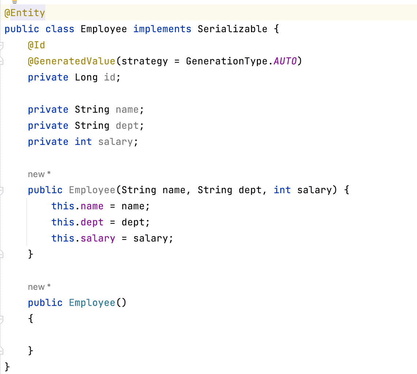Click the Employee constructor name taking three parameters

pos(92,190)
